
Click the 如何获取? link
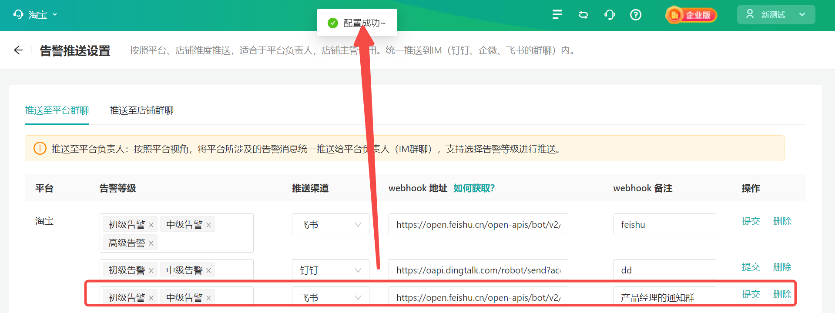pyautogui.click(x=474, y=188)
